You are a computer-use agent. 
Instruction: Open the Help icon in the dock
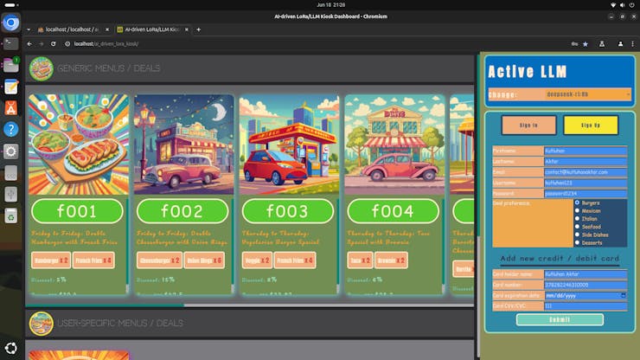coord(11,129)
